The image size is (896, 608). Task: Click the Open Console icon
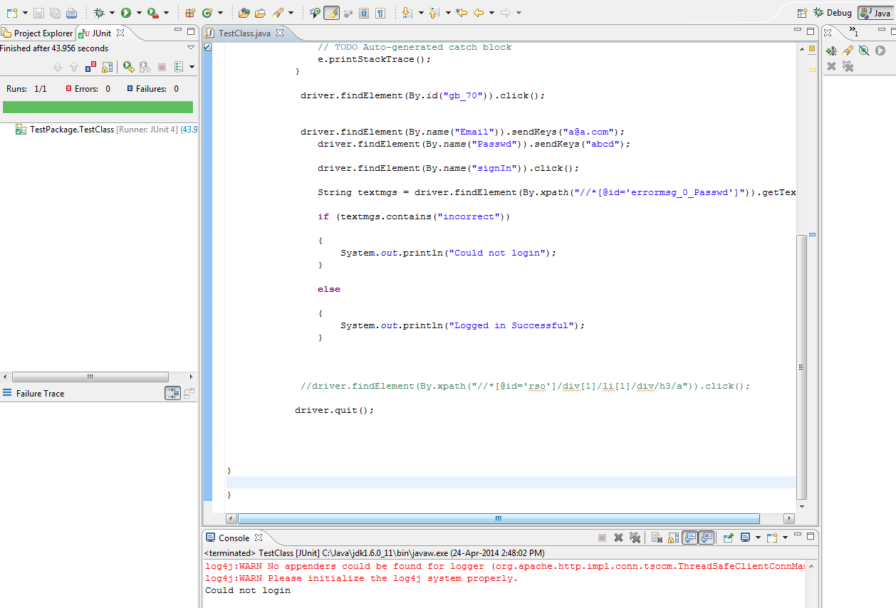point(771,538)
